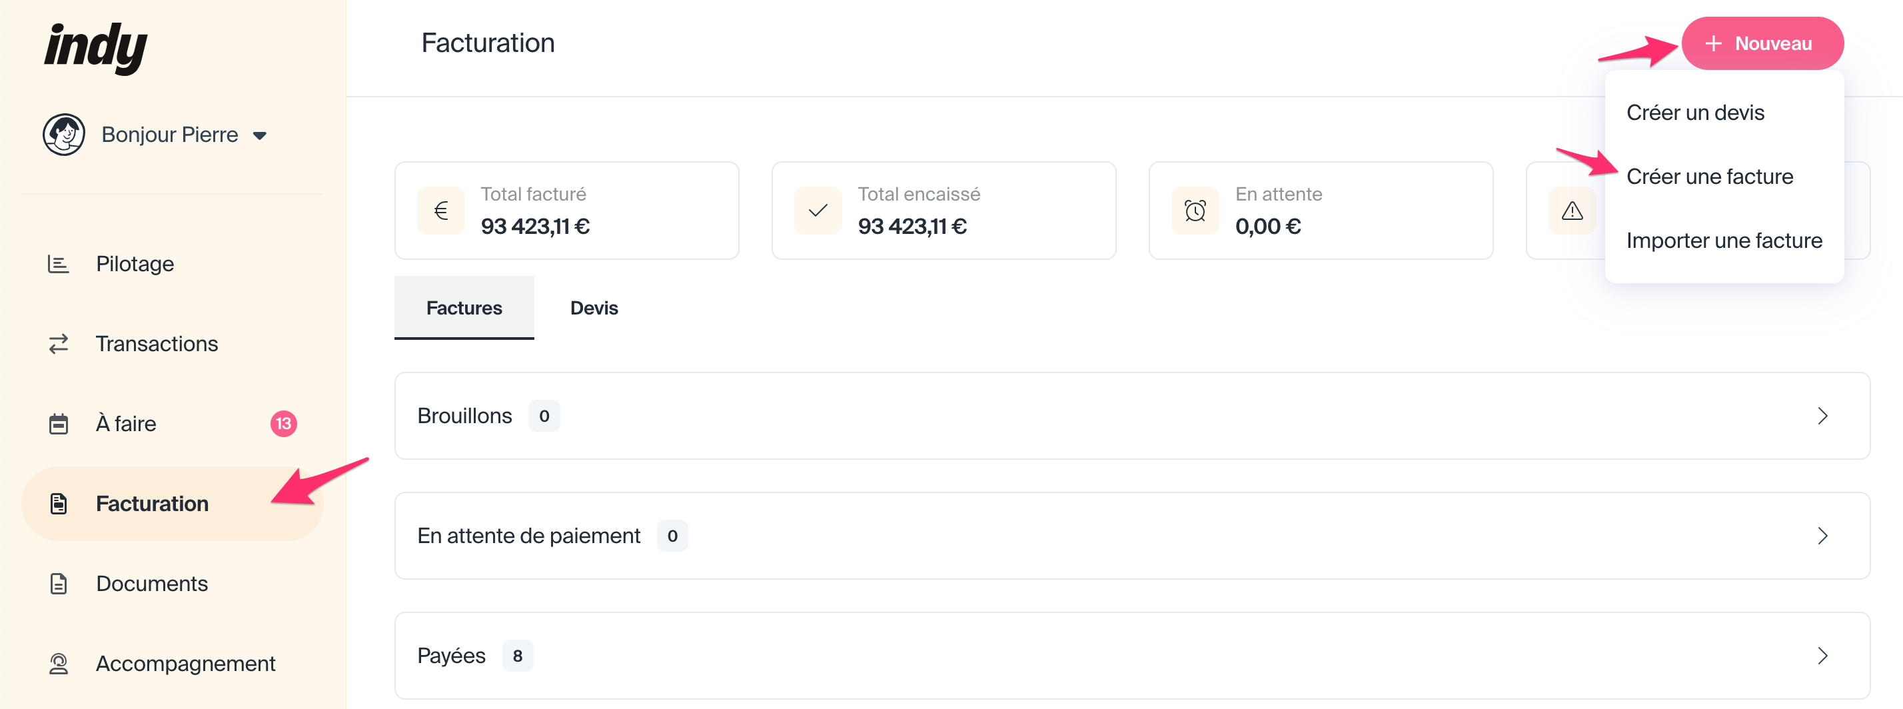This screenshot has height=709, width=1903.
Task: Select Importer une facture option
Action: coord(1724,241)
